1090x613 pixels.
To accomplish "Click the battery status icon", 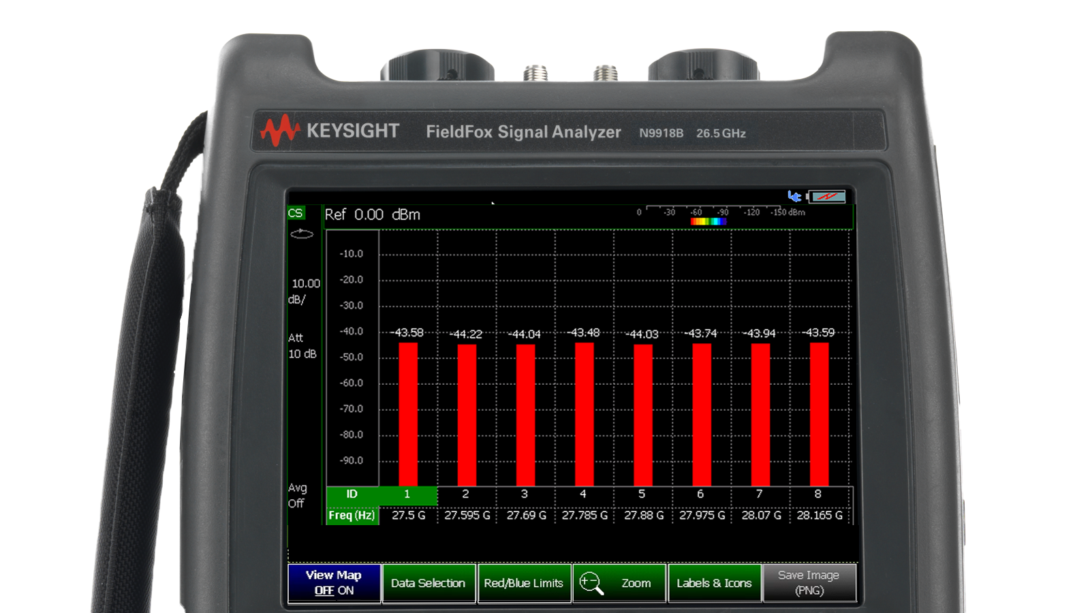I will [826, 197].
